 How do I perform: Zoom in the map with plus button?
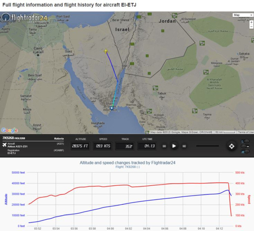click(x=251, y=22)
